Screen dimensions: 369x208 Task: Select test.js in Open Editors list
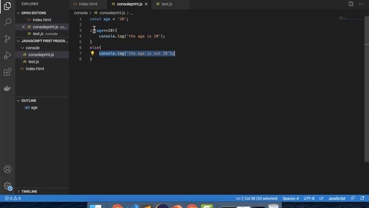tap(42, 34)
